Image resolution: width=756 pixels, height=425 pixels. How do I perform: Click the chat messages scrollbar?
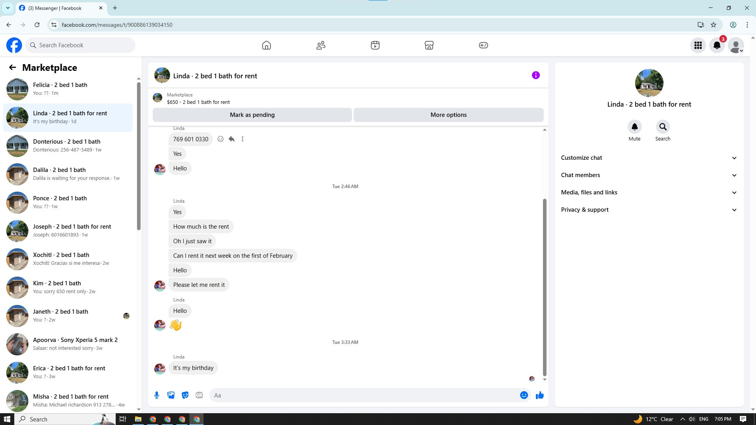click(545, 287)
